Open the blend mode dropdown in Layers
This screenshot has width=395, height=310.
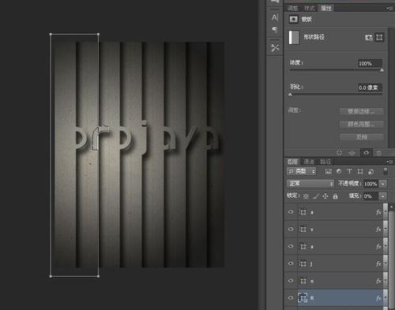[310, 184]
